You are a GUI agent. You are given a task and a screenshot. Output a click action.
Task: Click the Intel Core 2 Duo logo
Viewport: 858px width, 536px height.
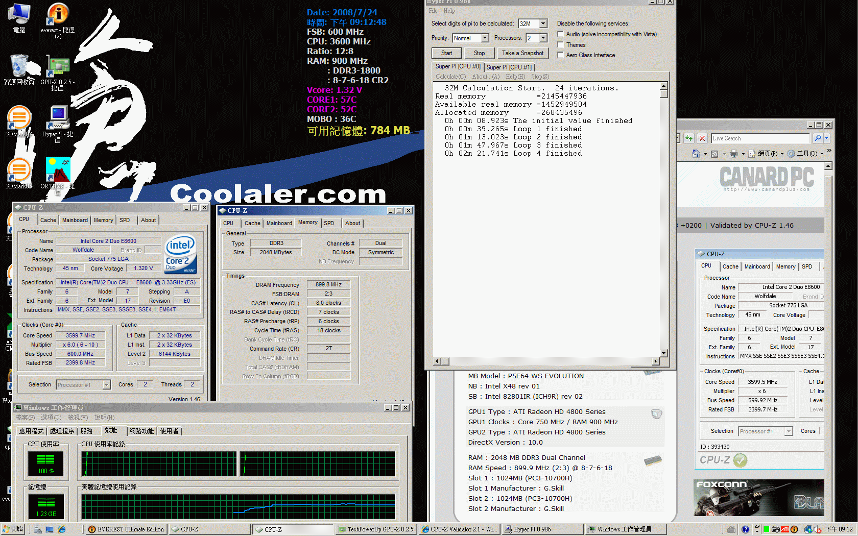180,254
